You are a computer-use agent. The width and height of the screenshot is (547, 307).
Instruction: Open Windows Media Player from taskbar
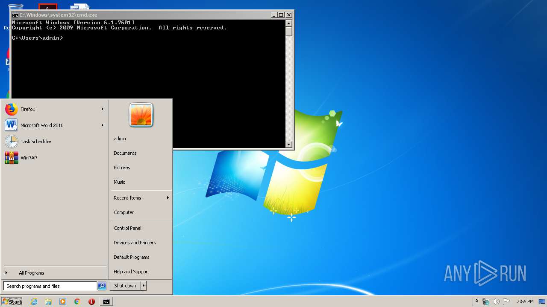63,301
